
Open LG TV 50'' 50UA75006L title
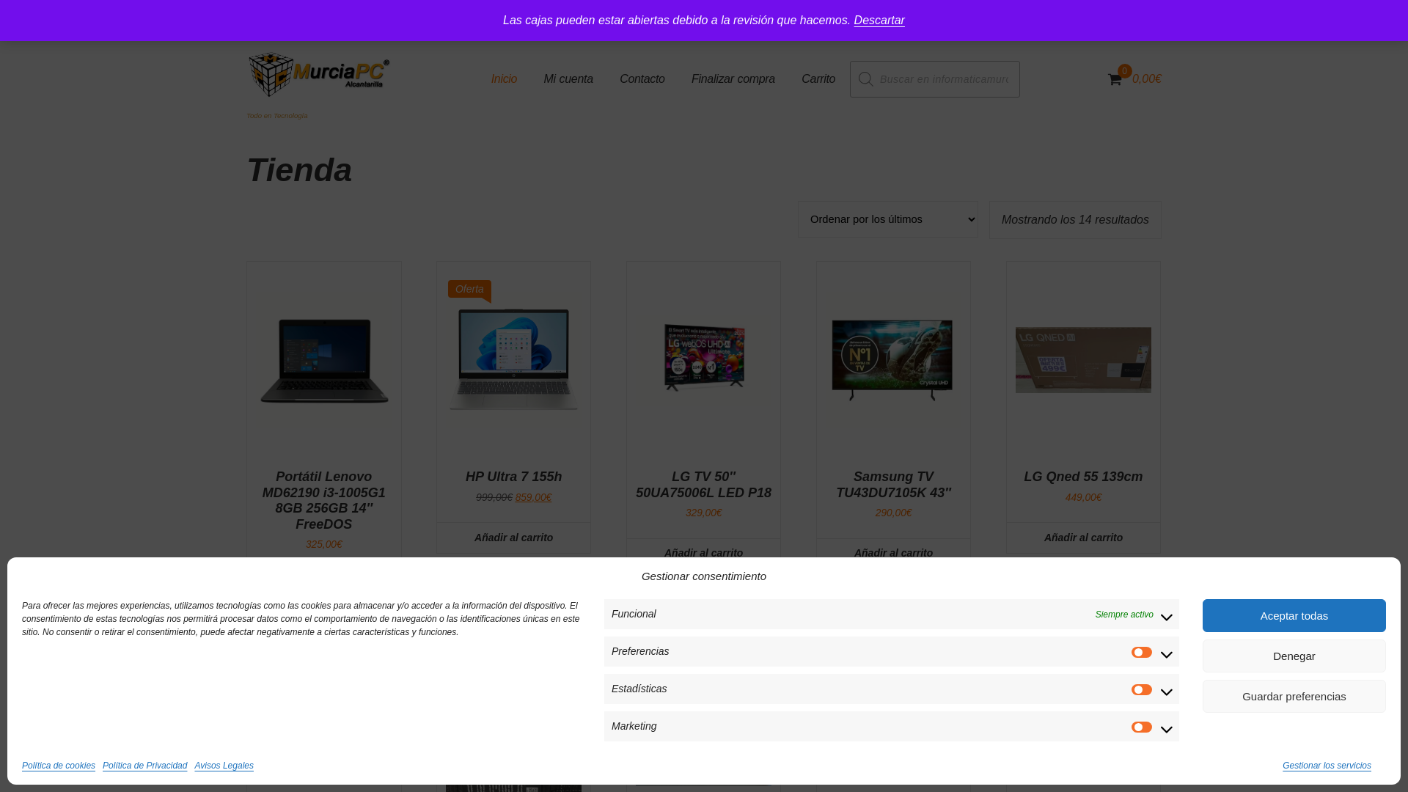click(704, 485)
